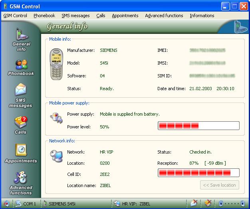Click the blurred SIM ID value
The width and height of the screenshot is (250, 209).
[x=212, y=76]
